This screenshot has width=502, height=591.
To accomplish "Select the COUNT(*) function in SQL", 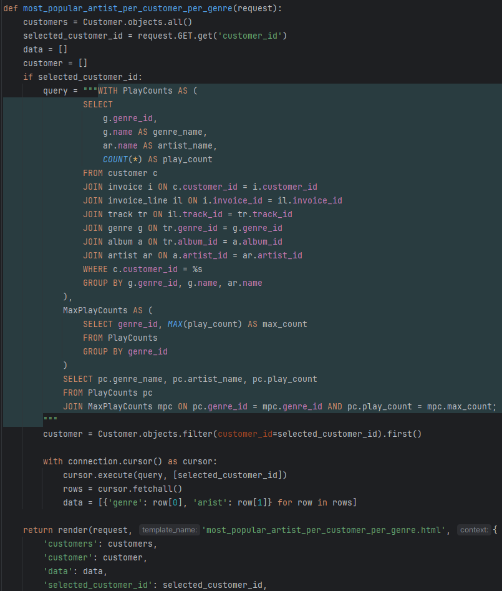I will point(122,160).
